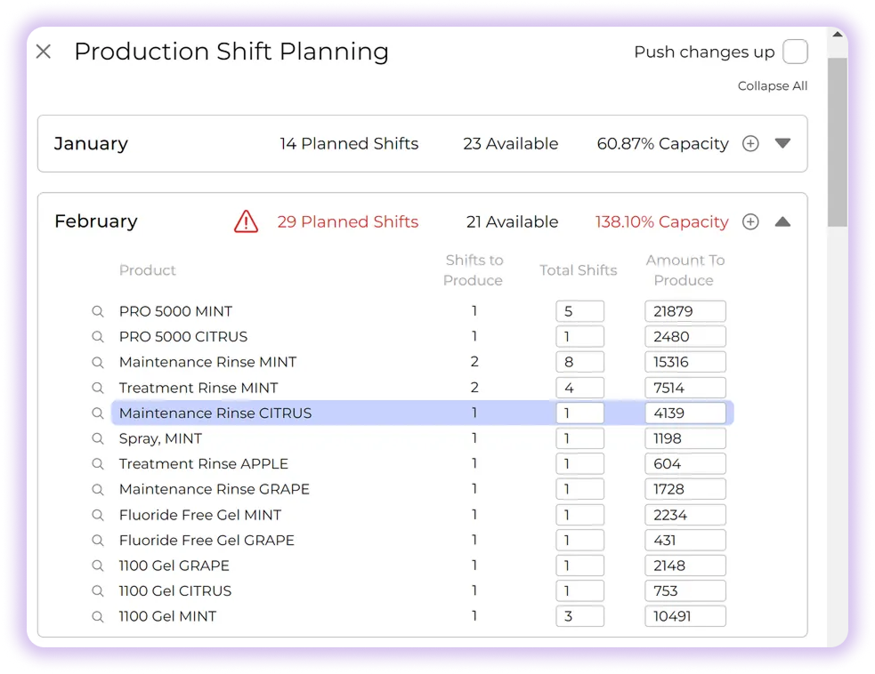Click the red warning triangle for February

[246, 221]
